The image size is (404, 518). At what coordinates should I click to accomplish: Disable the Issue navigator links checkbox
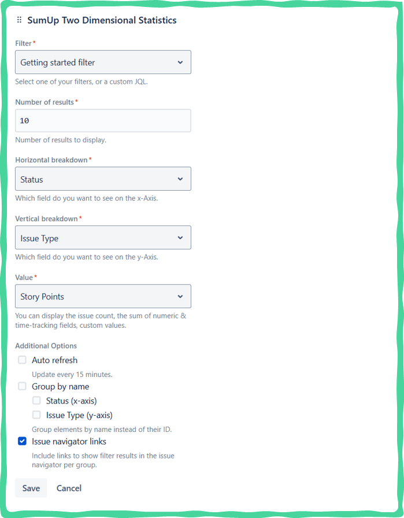coord(22,441)
